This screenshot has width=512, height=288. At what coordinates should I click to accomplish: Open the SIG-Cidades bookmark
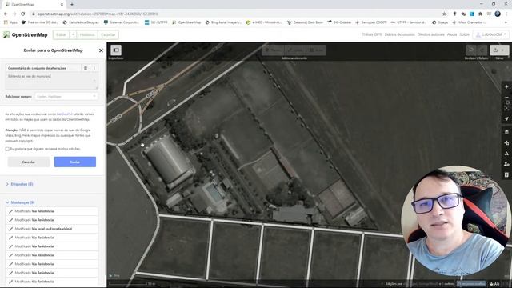click(339, 22)
